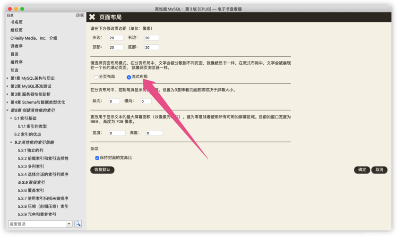397x236 pixels.
Task: Go to 5.3.7 使用索引扫描来做排序
Action: (x=43, y=198)
